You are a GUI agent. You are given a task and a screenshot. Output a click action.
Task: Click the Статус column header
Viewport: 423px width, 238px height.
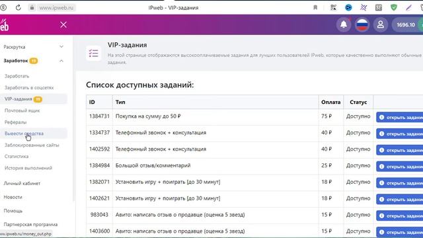[358, 102]
